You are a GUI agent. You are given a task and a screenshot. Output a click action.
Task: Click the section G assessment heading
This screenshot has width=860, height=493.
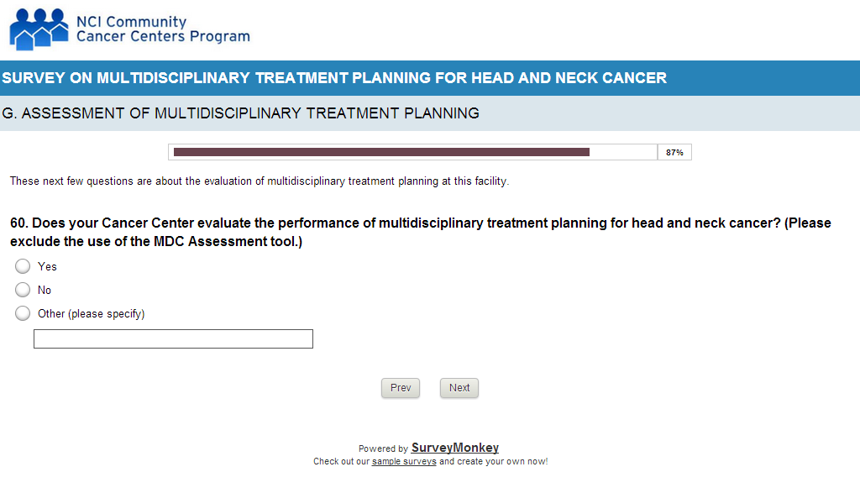coord(241,113)
